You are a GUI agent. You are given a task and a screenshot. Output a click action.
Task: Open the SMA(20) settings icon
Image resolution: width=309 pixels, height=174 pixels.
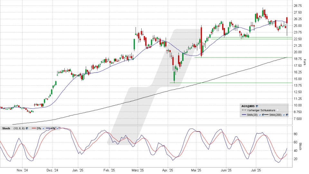pyautogui.click(x=263, y=115)
